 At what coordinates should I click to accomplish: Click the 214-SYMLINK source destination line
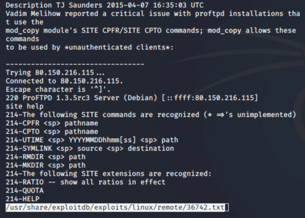(90, 148)
